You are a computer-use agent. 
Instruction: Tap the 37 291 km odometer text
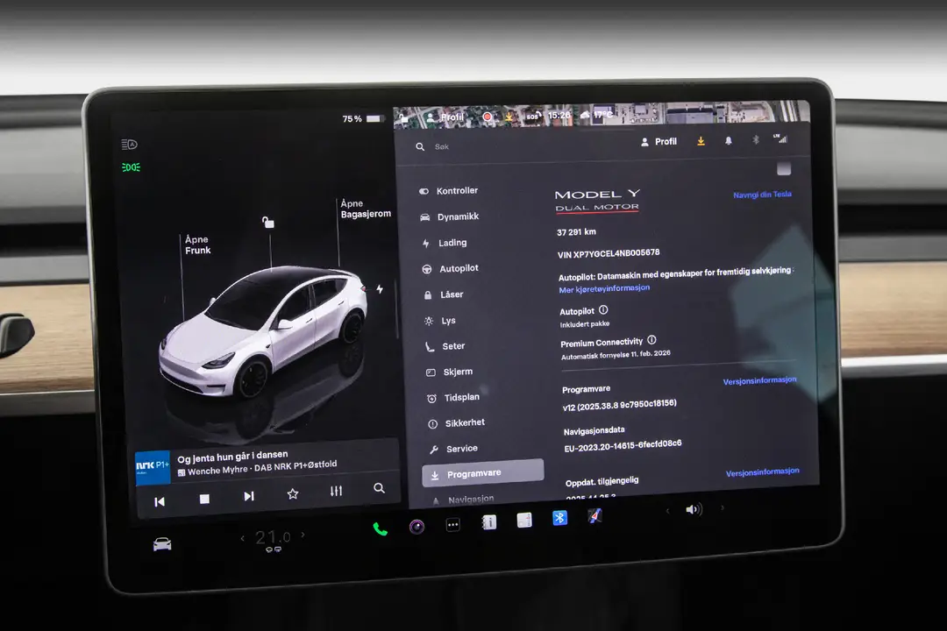(576, 232)
